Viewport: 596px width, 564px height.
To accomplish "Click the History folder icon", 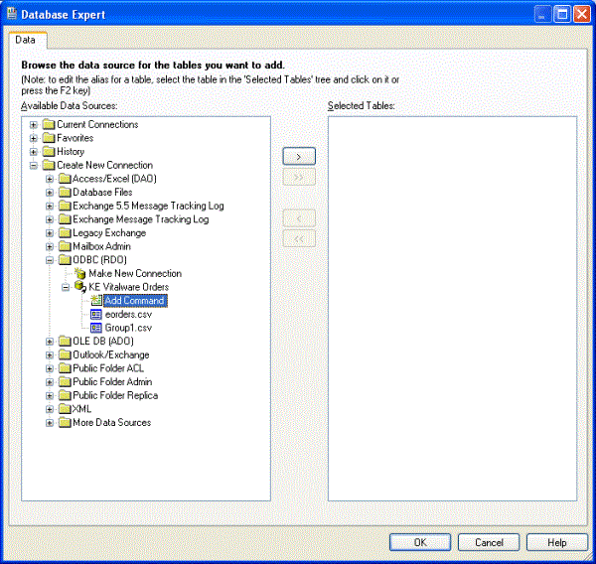I will [x=49, y=152].
